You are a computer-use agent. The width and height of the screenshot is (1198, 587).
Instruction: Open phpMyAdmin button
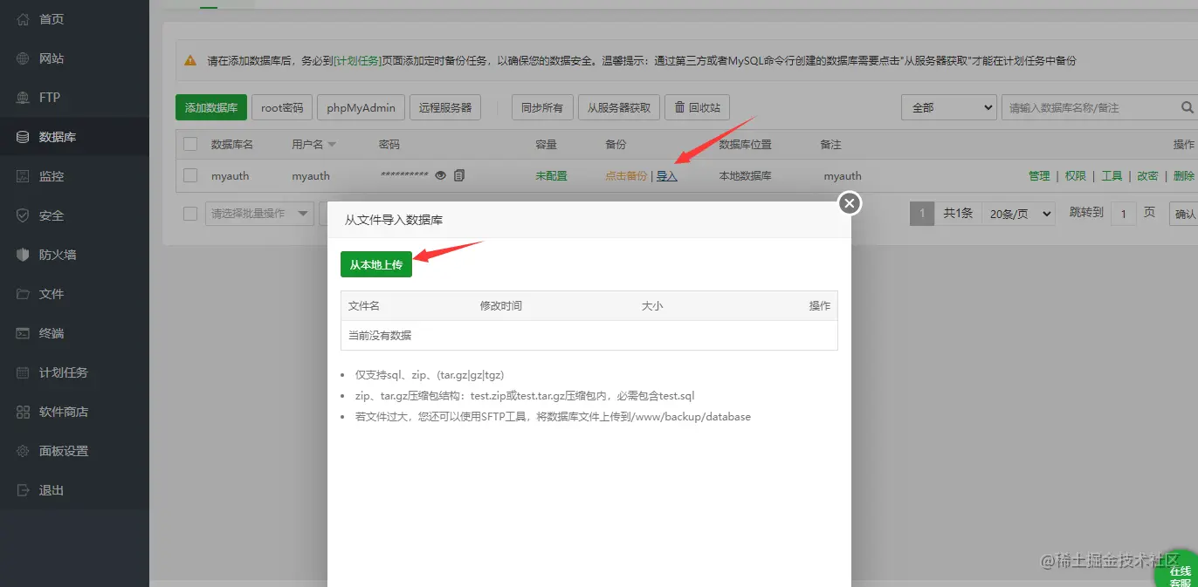361,107
